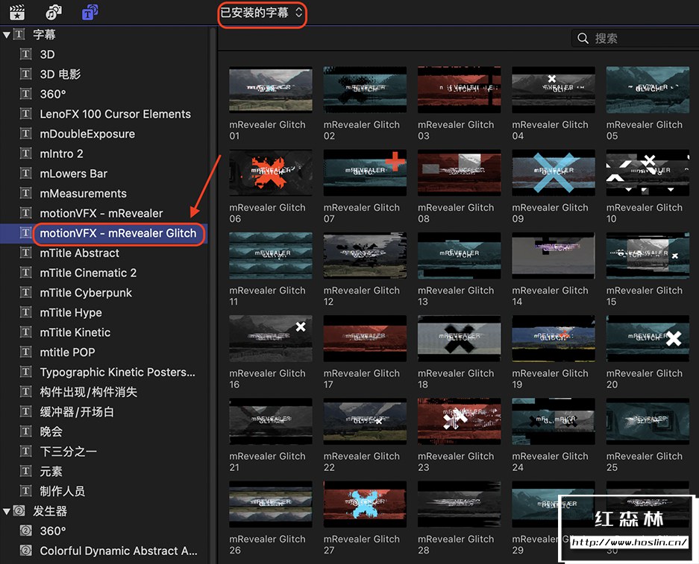Click the T icon beside 下三分之一
The image size is (699, 564).
pos(26,451)
